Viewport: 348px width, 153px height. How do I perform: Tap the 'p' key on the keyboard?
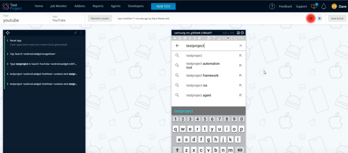coord(241,129)
